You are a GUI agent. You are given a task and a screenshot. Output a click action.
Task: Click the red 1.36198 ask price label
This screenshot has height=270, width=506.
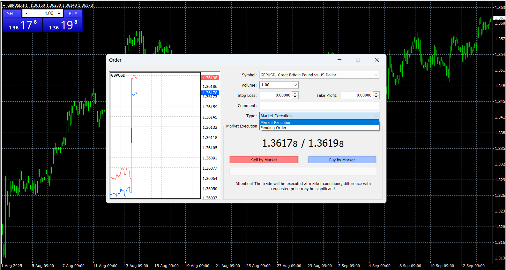[210, 78]
